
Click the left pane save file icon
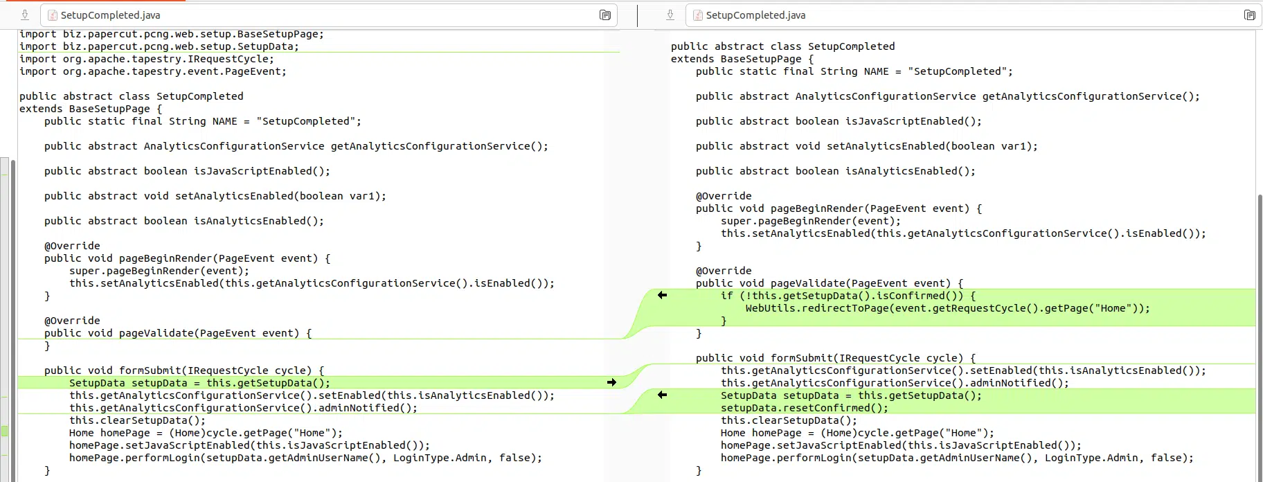coord(25,15)
